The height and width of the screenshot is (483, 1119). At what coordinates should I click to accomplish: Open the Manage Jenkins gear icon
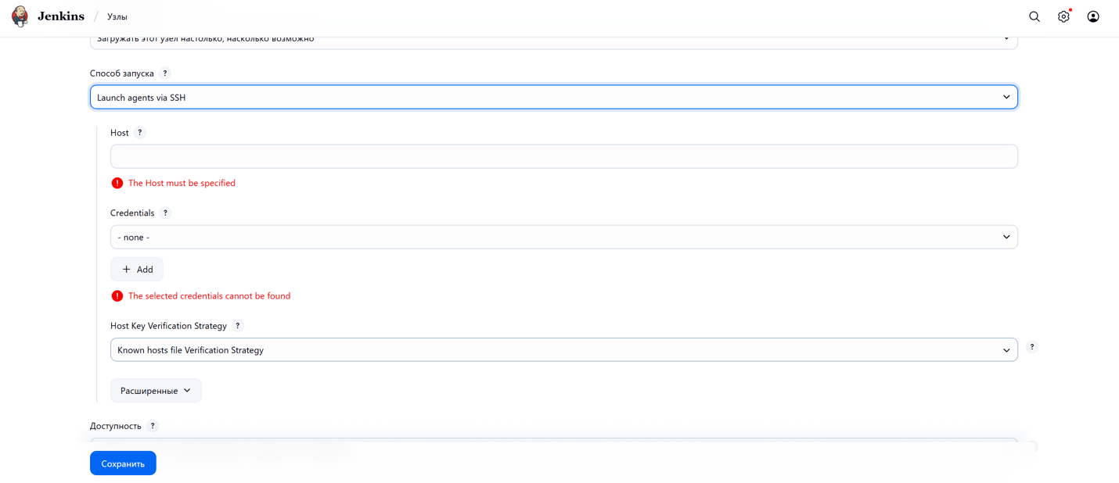click(1063, 16)
